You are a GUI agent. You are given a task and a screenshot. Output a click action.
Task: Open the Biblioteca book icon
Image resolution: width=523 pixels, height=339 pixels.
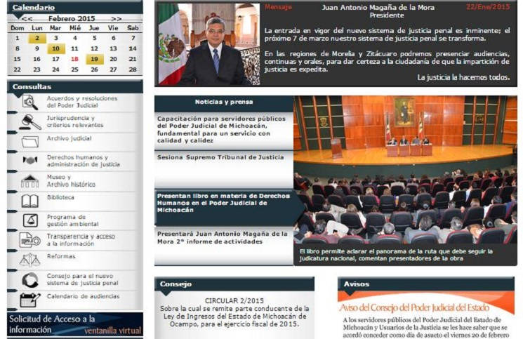click(x=29, y=201)
